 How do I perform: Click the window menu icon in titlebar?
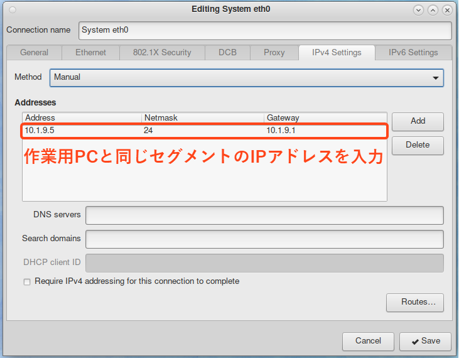(13, 10)
